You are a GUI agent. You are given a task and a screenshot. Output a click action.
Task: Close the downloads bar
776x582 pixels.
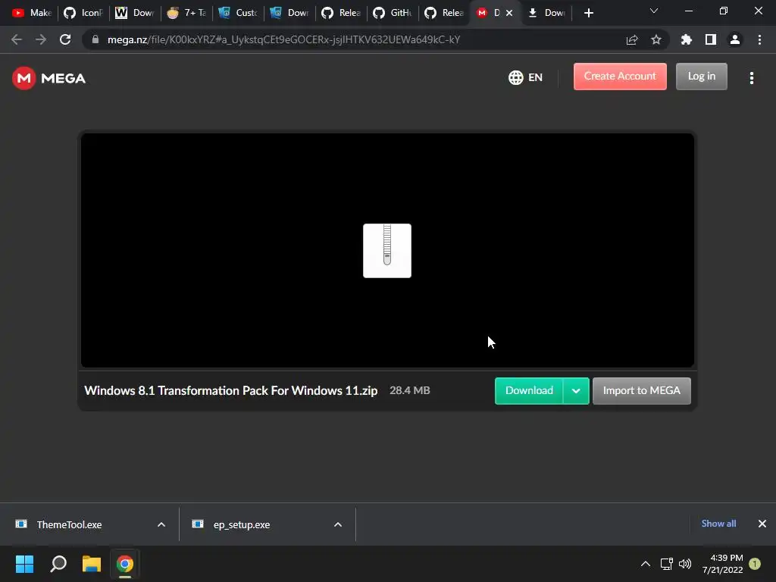pos(762,524)
